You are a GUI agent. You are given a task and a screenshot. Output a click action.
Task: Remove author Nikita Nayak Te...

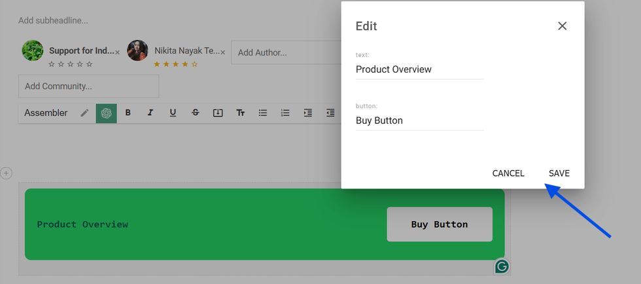pyautogui.click(x=223, y=52)
